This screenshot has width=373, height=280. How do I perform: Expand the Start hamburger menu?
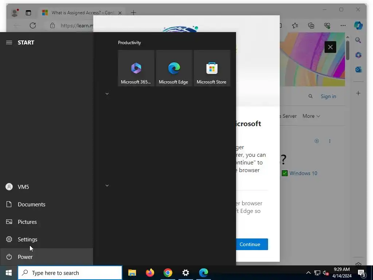(x=9, y=42)
